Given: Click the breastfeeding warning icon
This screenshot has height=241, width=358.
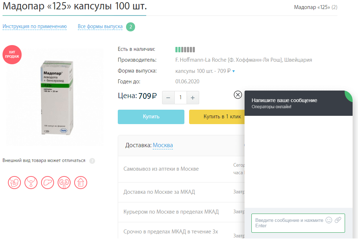Looking at the screenshot, I should click(31, 183).
